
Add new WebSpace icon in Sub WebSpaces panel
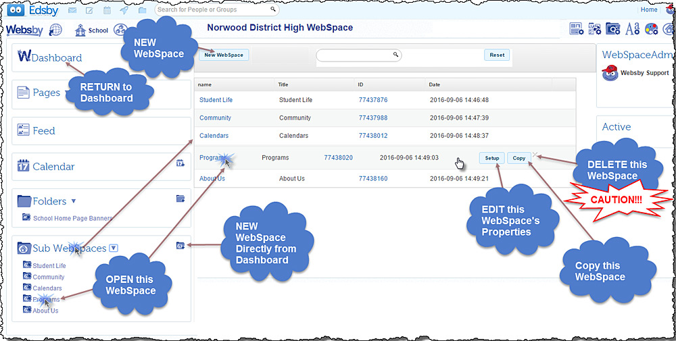[x=180, y=245]
